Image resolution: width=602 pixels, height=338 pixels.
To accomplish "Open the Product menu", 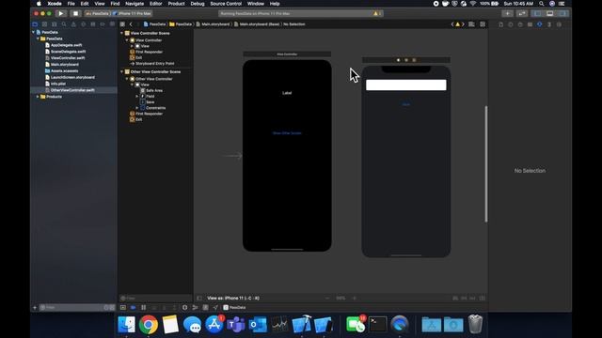I will (176, 4).
